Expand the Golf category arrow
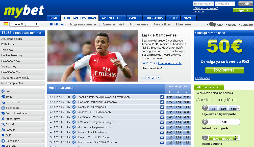The image size is (254, 147). (x=43, y=135)
